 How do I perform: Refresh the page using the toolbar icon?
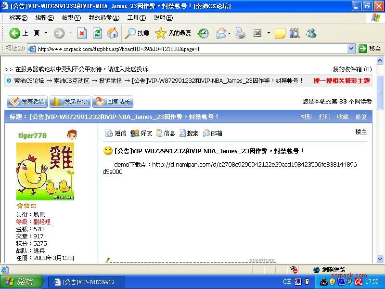coord(97,33)
